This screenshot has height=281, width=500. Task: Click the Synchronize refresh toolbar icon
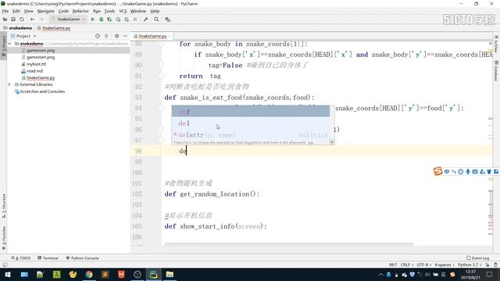(x=22, y=20)
